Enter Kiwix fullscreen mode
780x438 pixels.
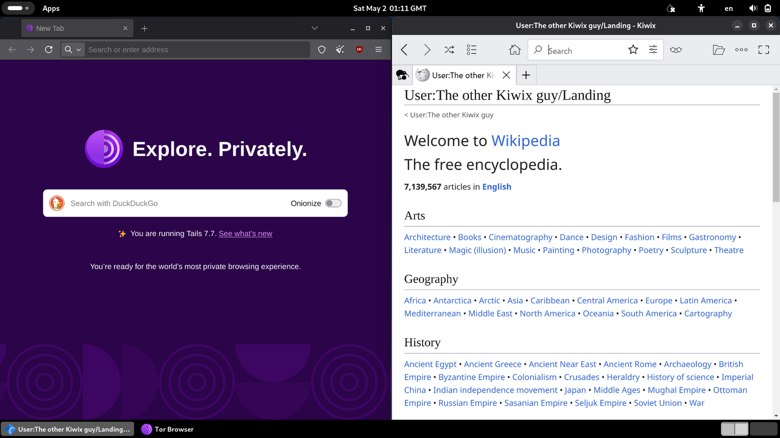coord(764,50)
